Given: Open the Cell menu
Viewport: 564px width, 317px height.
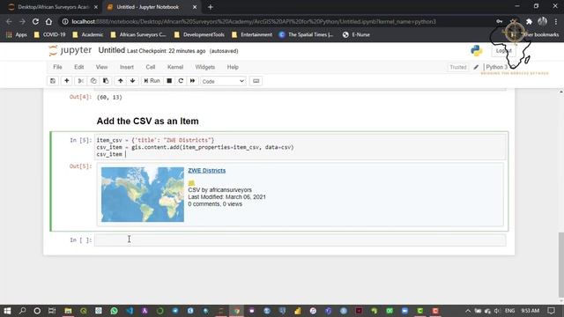Looking at the screenshot, I should coord(151,67).
